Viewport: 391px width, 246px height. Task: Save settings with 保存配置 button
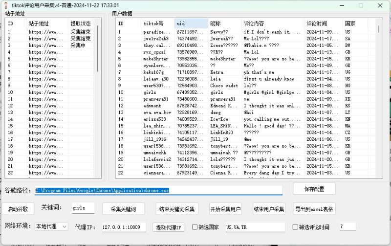click(x=314, y=189)
